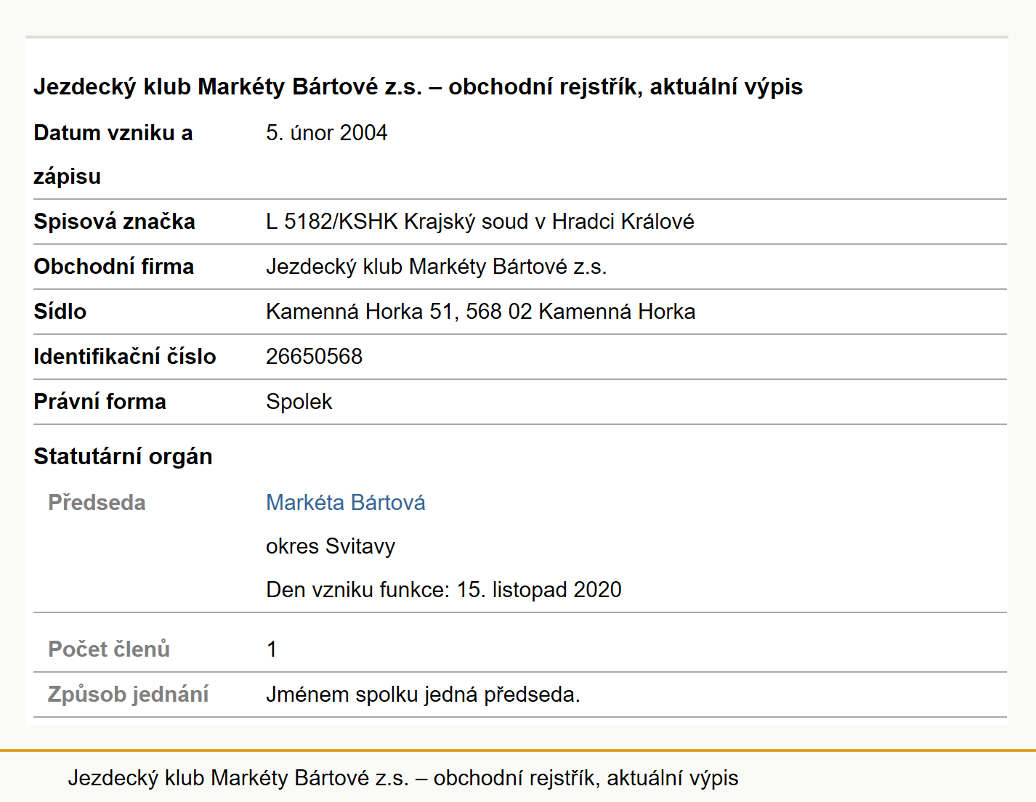Click the member count value 1
This screenshot has width=1036, height=802.
click(x=272, y=649)
